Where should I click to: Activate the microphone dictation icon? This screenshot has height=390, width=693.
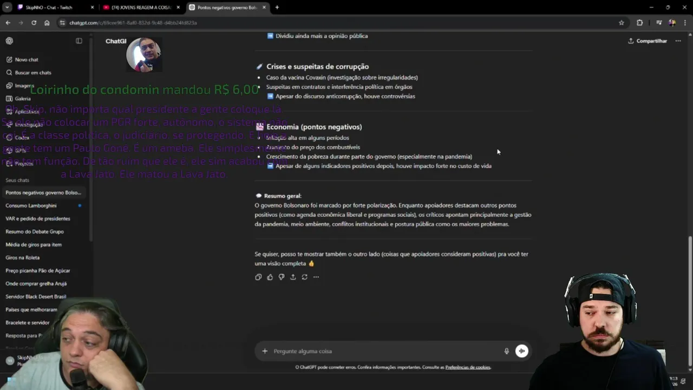507,351
